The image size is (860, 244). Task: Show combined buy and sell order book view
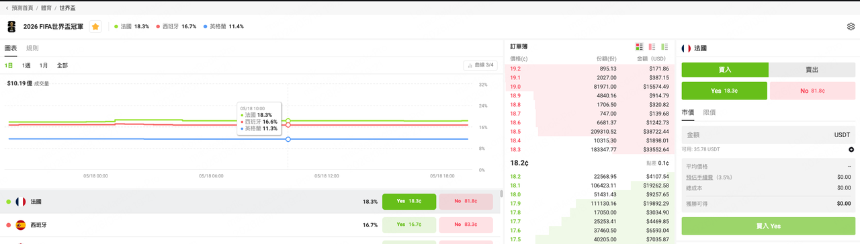pos(640,47)
